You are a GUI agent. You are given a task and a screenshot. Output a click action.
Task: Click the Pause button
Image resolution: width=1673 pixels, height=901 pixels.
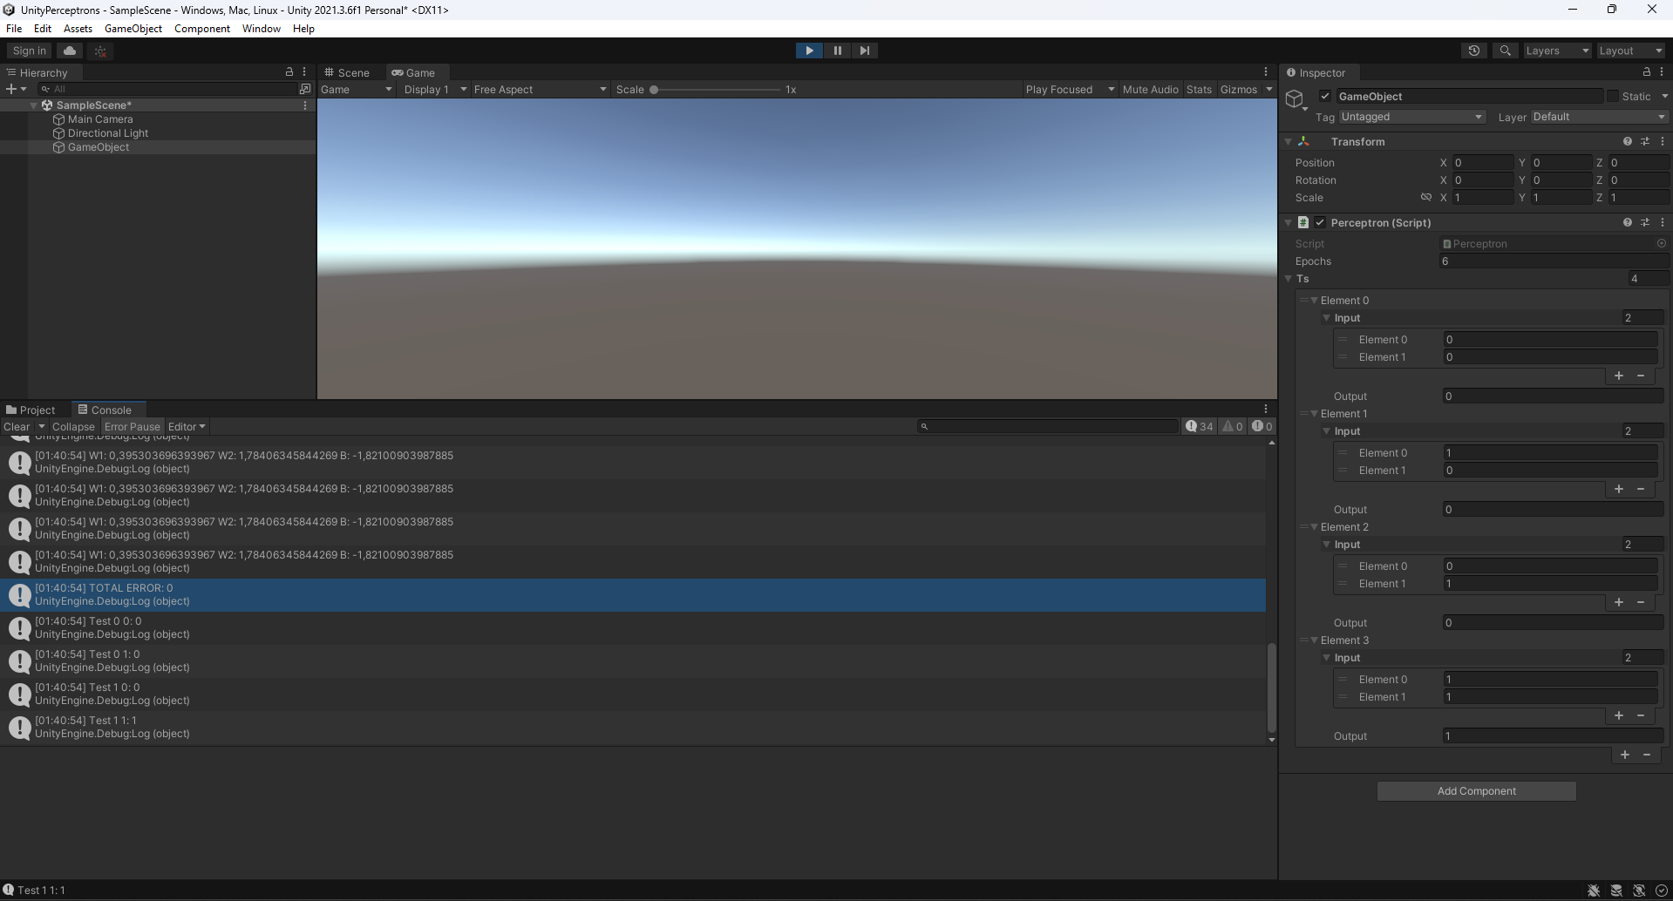(837, 51)
